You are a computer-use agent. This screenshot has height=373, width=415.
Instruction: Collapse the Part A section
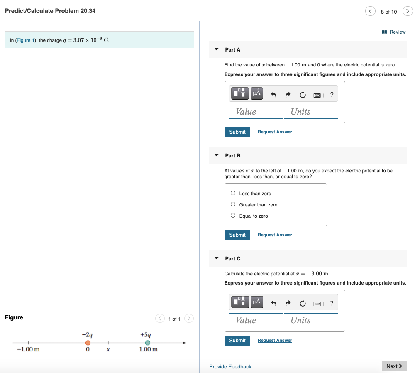point(216,49)
